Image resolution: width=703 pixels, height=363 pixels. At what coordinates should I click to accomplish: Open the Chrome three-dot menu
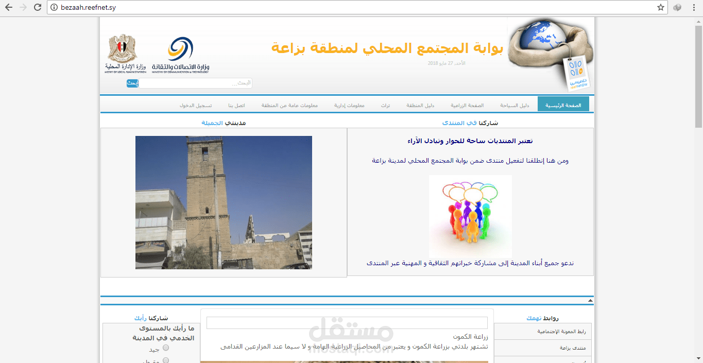click(x=694, y=7)
